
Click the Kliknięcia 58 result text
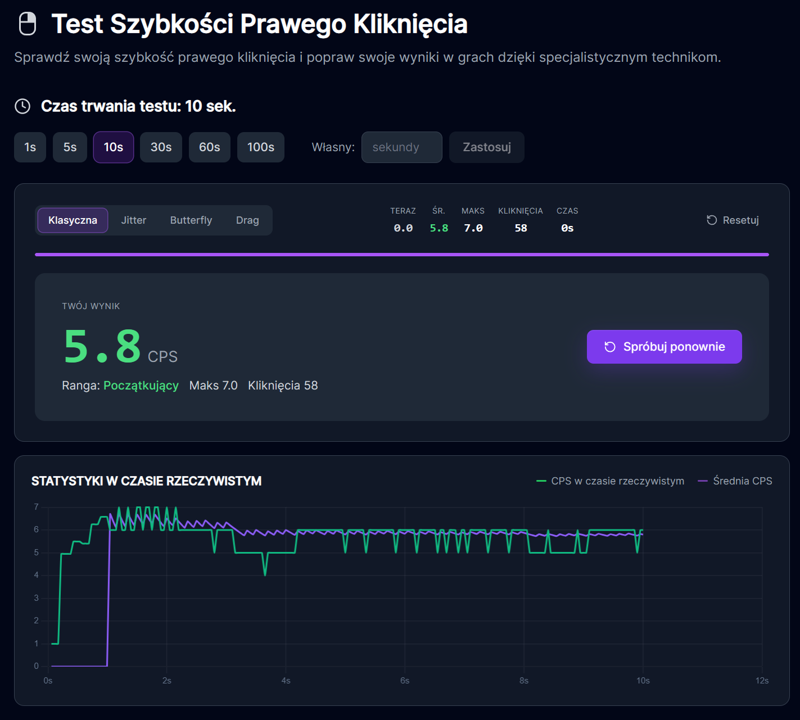click(x=283, y=386)
